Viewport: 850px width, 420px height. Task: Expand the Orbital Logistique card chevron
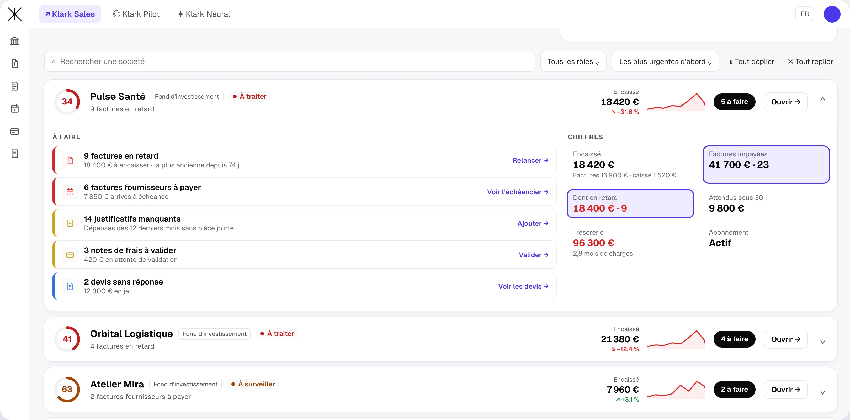(x=823, y=342)
